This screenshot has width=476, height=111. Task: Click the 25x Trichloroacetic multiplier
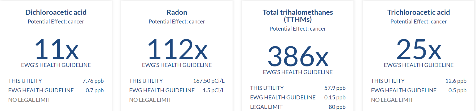[419, 49]
